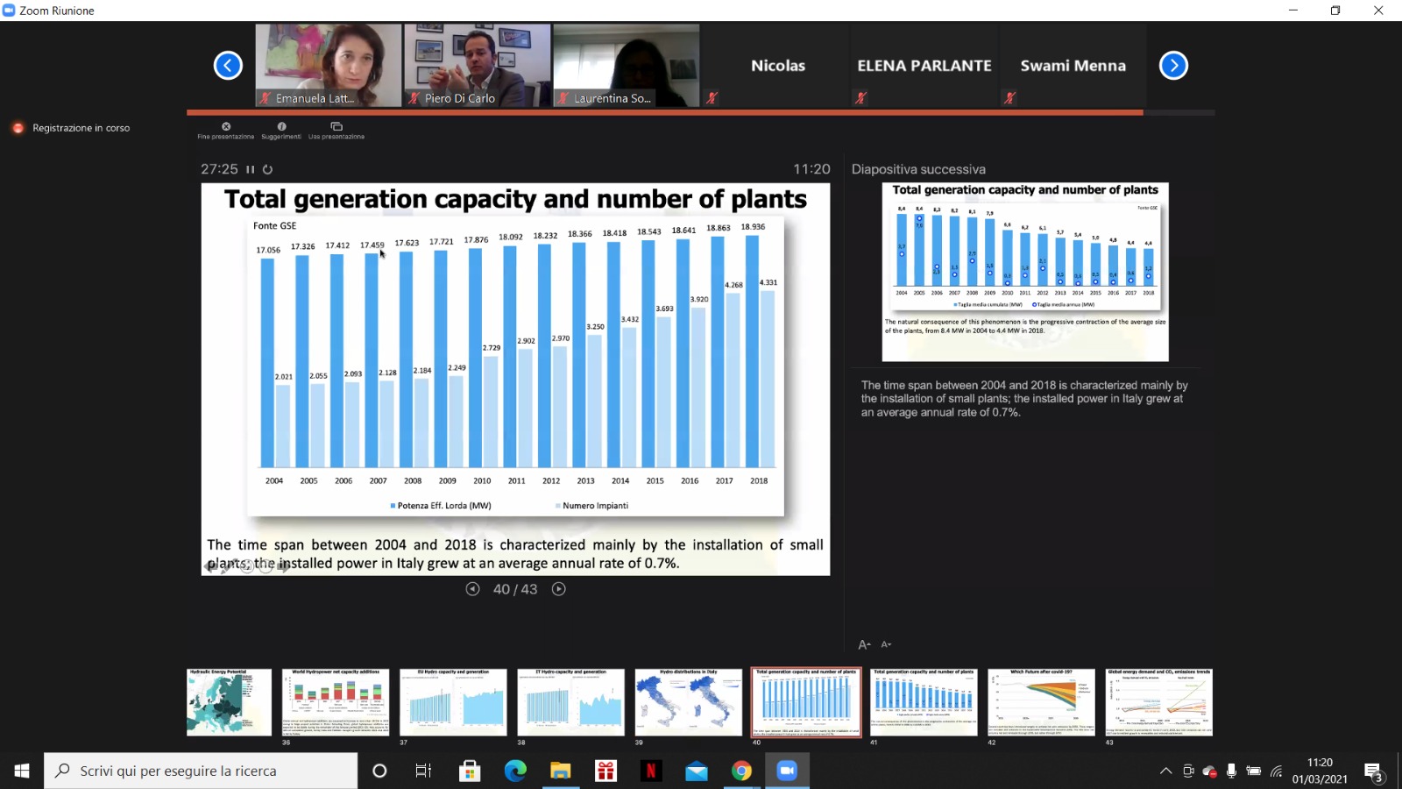Increase speaker notes font size

(x=864, y=644)
